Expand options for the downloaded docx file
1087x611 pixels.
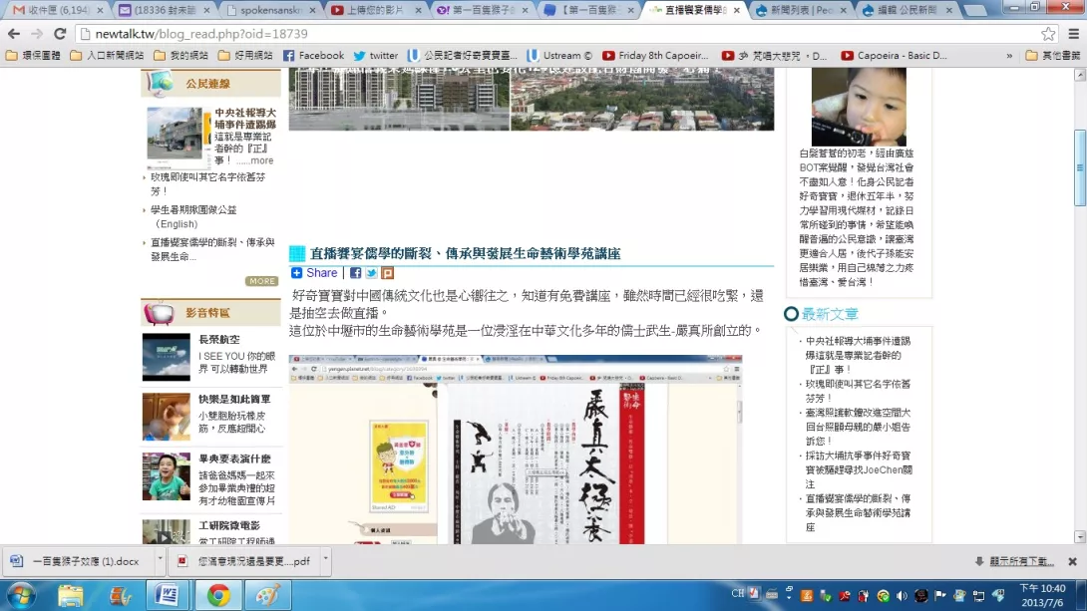coord(160,561)
